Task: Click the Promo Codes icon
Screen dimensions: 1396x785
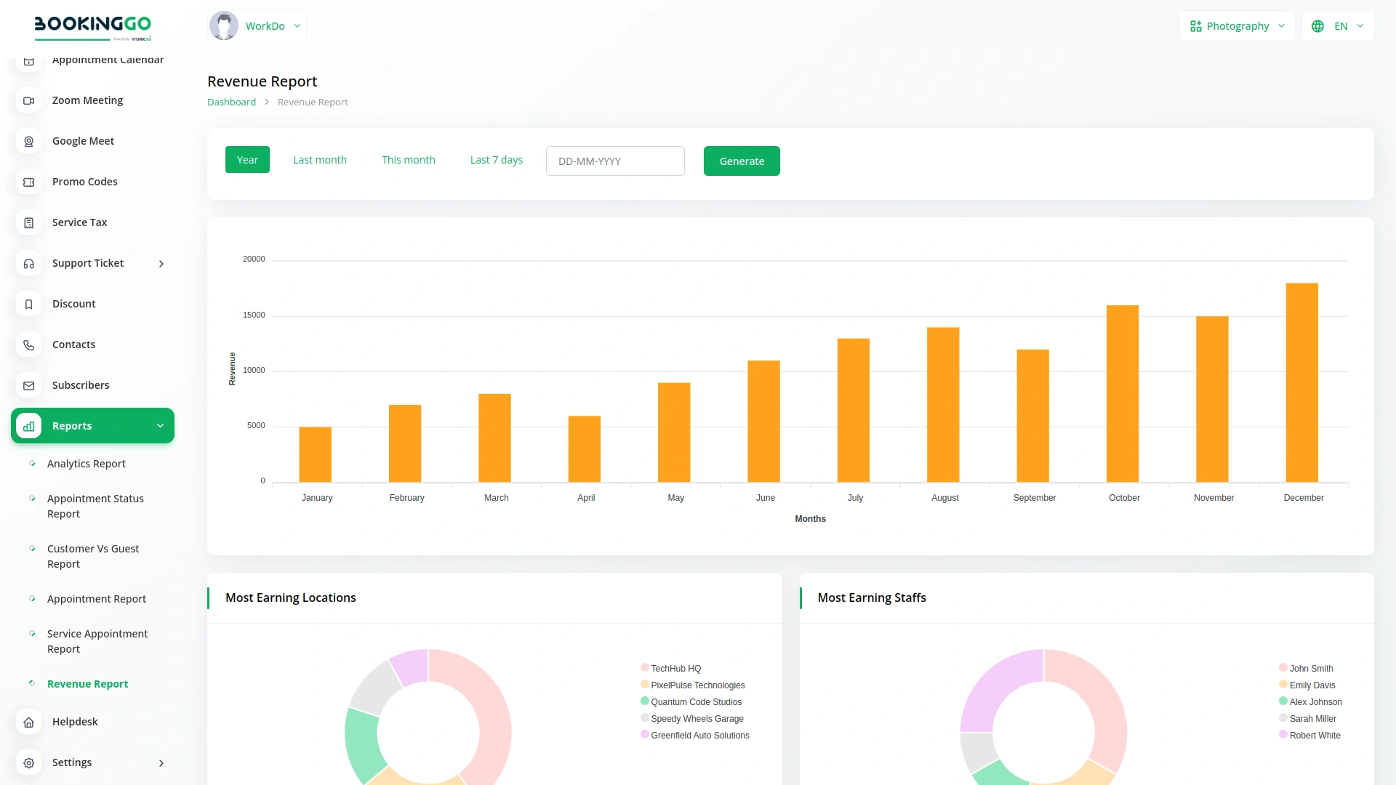Action: click(x=28, y=182)
